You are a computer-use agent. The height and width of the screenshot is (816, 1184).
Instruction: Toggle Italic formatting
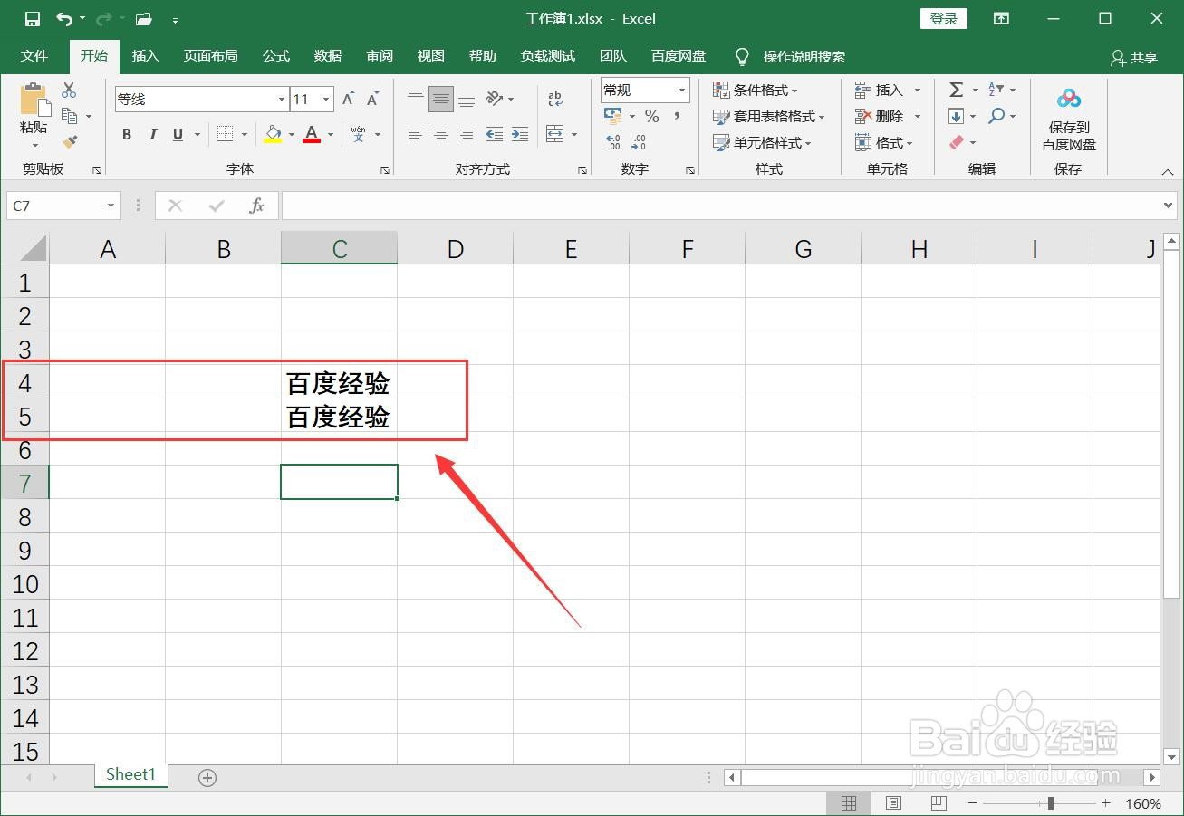[152, 135]
